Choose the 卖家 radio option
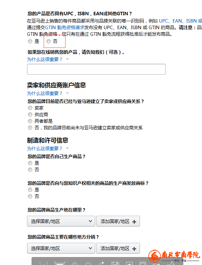202x265 pixels. pyautogui.click(x=30, y=108)
